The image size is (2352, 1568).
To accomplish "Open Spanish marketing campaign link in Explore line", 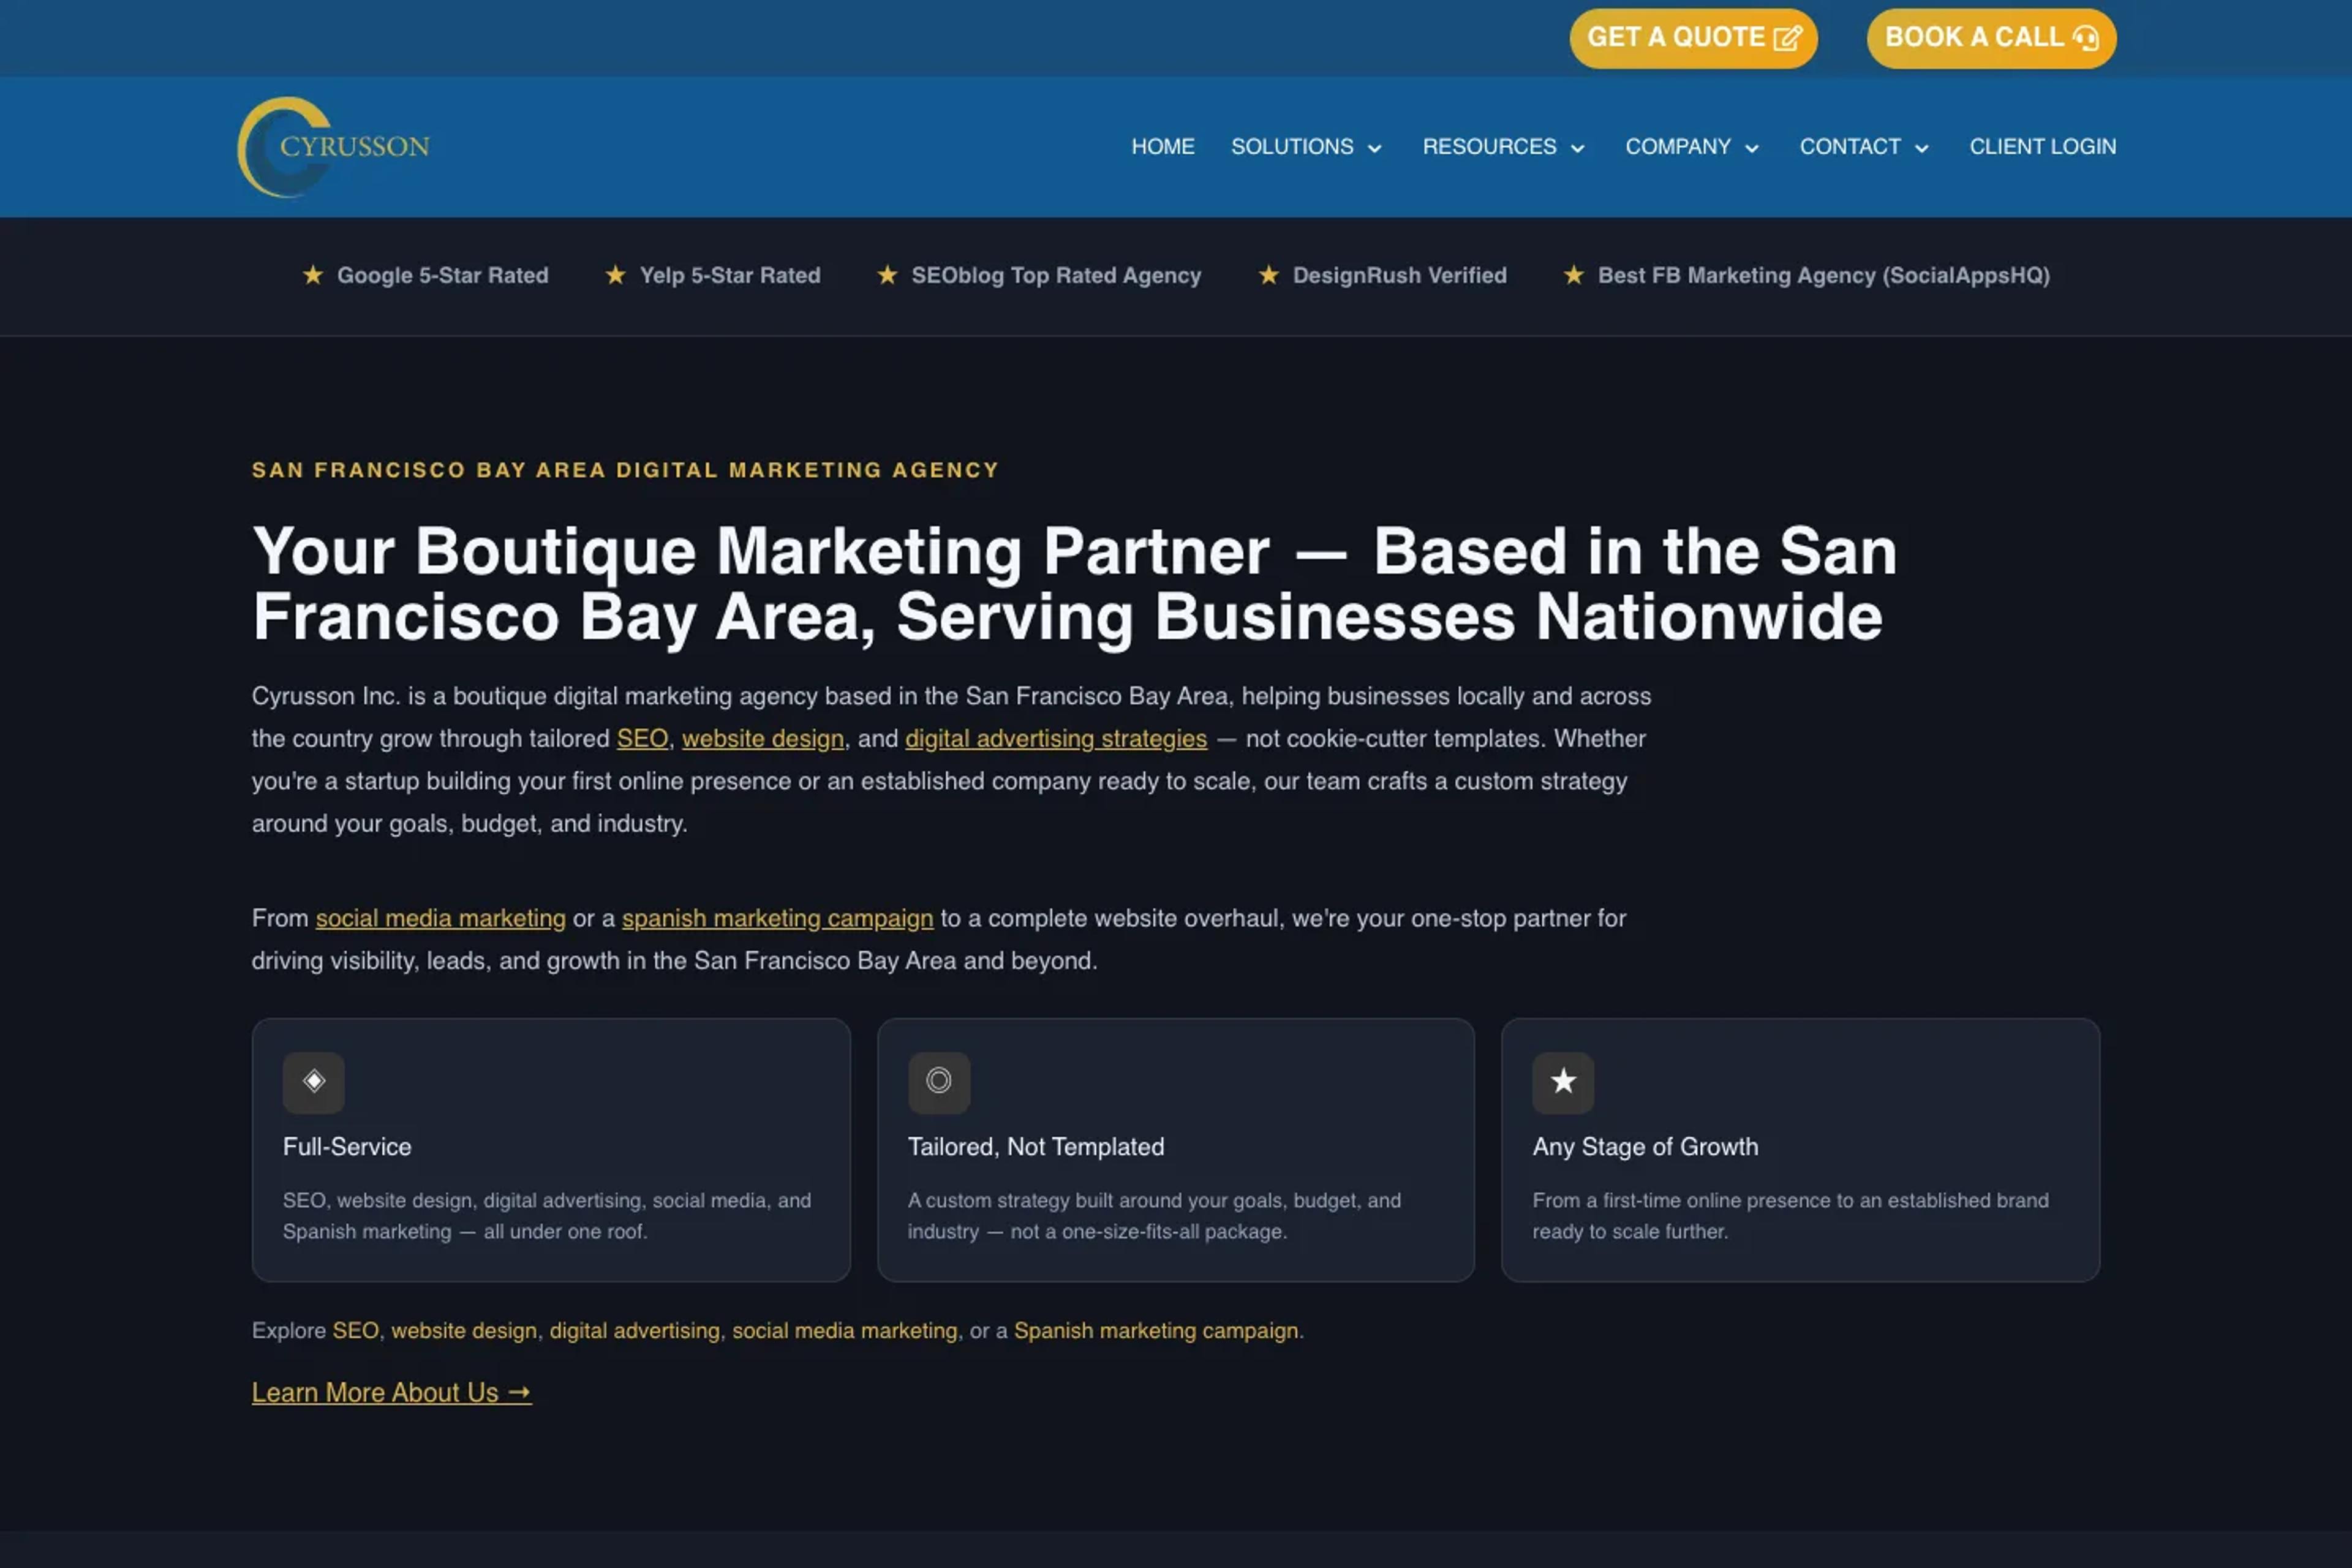I will coord(1156,1331).
